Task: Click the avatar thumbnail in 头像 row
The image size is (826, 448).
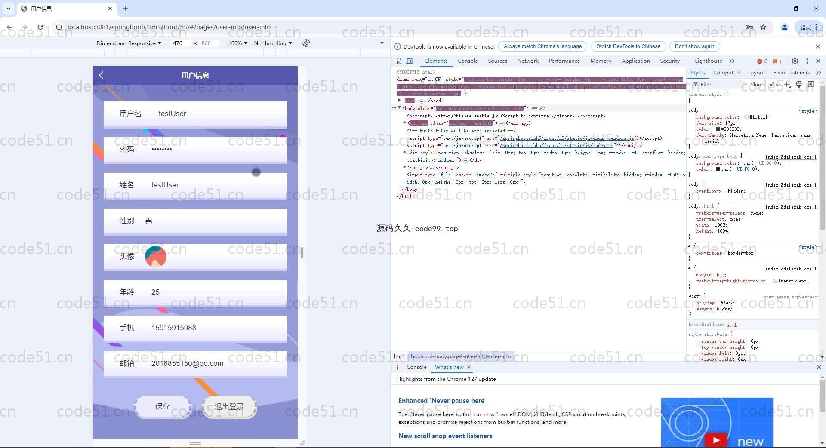Action: (x=156, y=256)
